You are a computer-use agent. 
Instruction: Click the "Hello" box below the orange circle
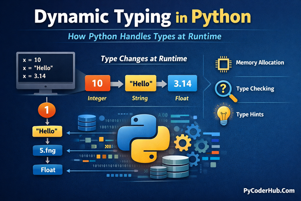[x=47, y=131]
